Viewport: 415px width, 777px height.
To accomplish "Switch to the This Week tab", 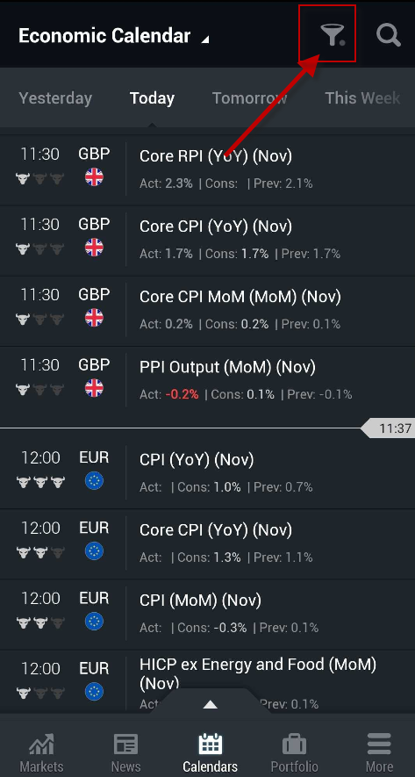I will 362,98.
